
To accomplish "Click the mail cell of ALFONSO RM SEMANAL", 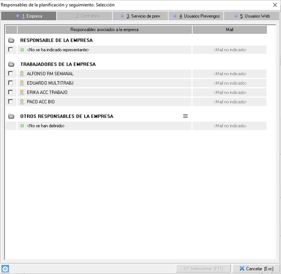I will (x=229, y=73).
